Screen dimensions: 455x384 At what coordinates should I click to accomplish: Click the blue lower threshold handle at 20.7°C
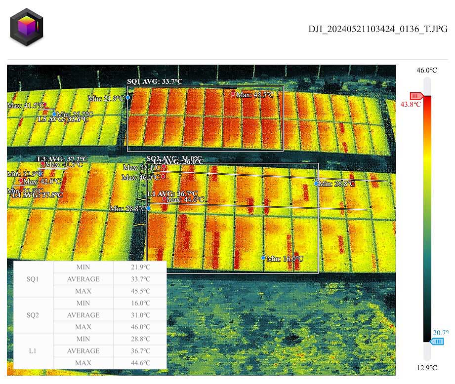coord(437,341)
